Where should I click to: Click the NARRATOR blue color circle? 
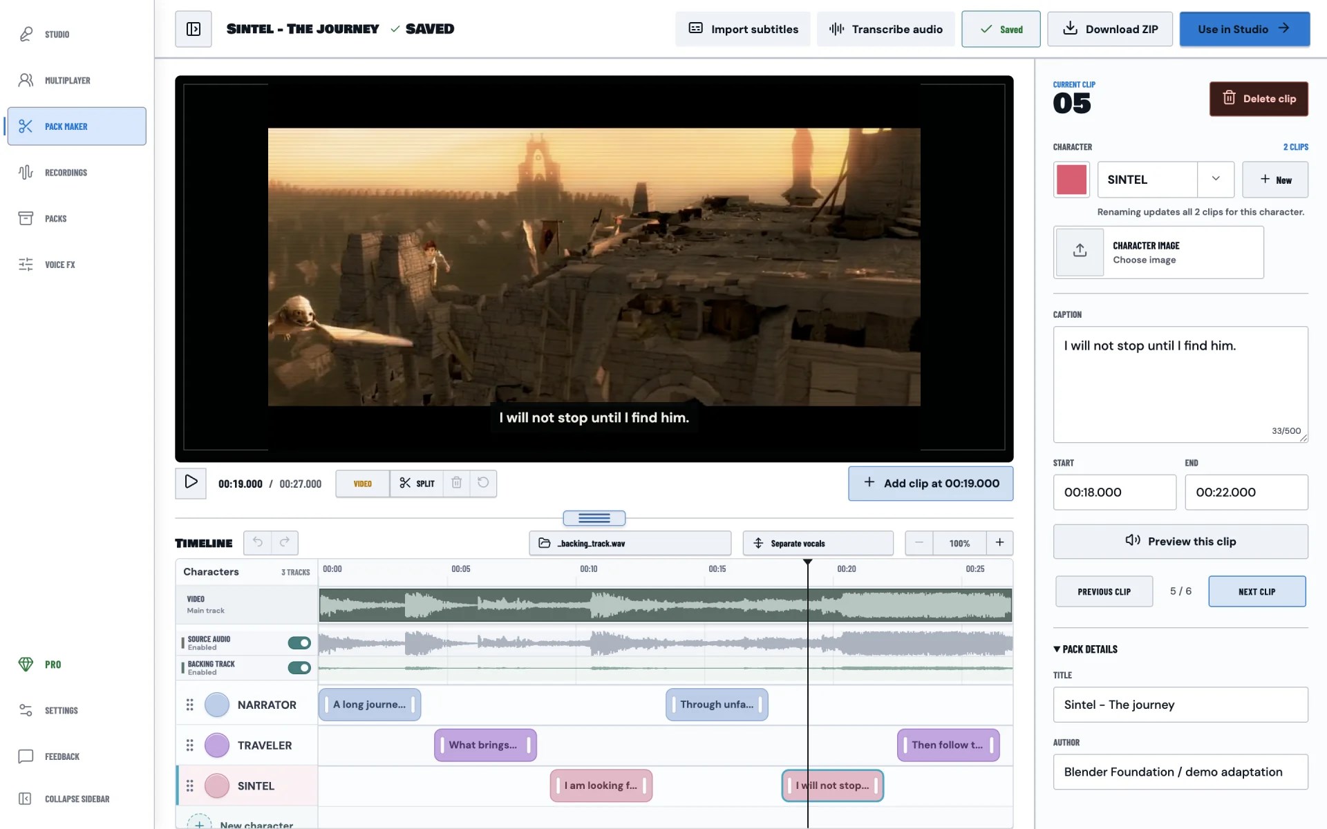[x=217, y=705]
